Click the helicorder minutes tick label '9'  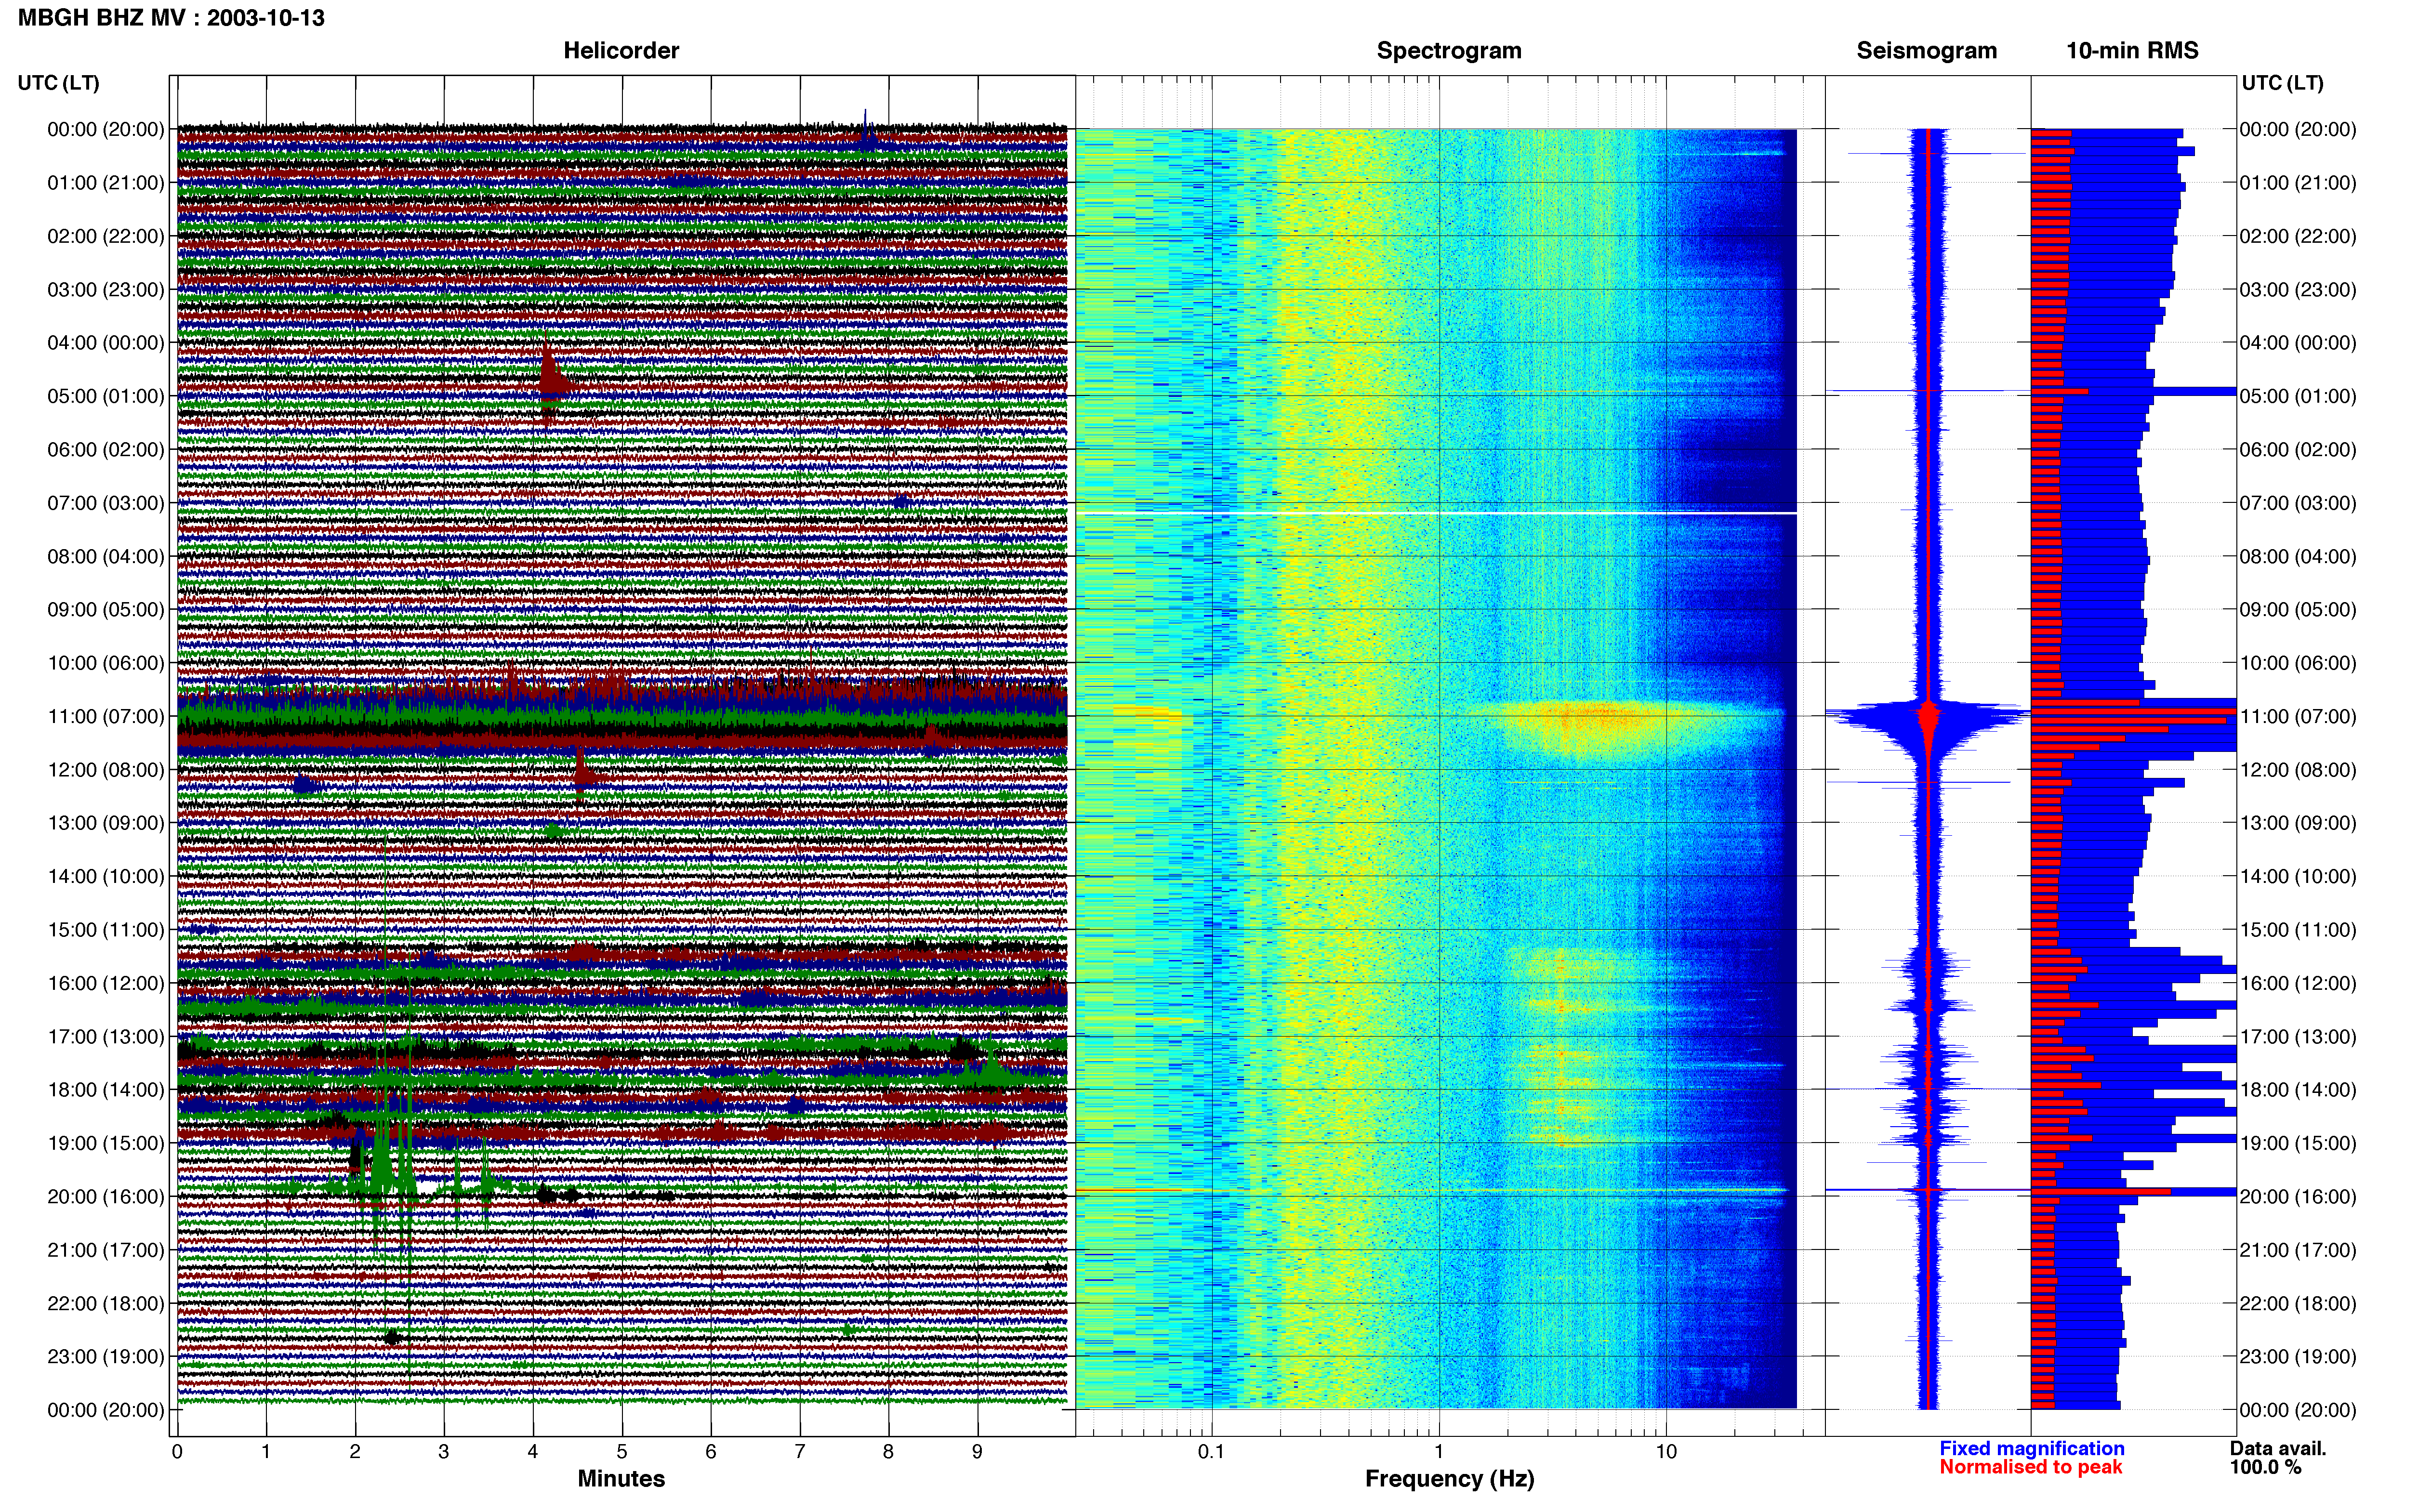coord(977,1452)
